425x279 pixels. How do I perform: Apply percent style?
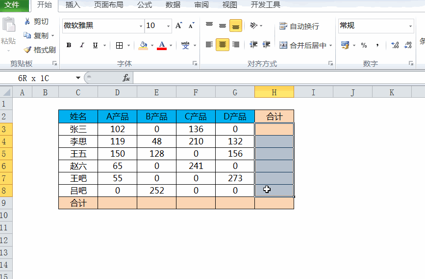[x=364, y=45]
